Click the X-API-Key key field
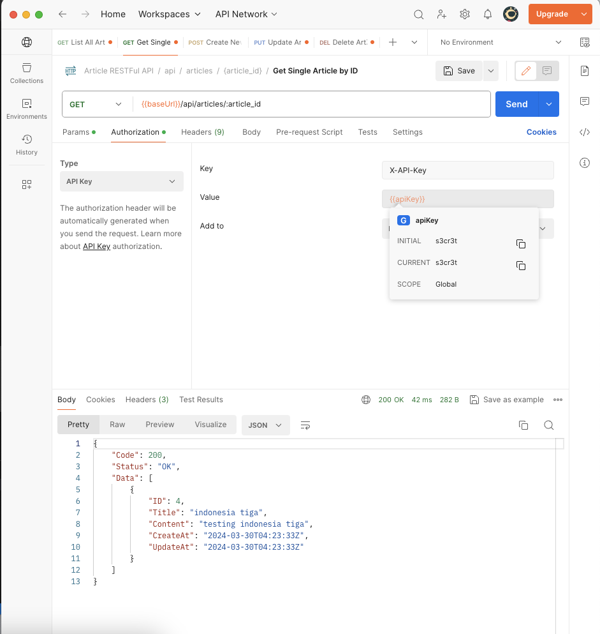Screen dimensions: 600x634 pyautogui.click(x=467, y=170)
